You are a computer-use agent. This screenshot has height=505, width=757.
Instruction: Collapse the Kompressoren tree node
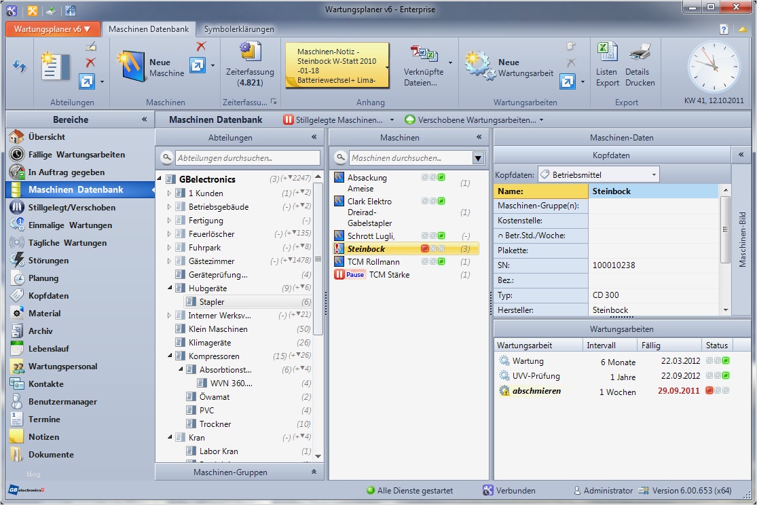tap(170, 356)
